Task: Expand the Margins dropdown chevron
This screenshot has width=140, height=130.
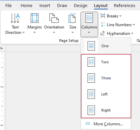Action: coord(34,32)
